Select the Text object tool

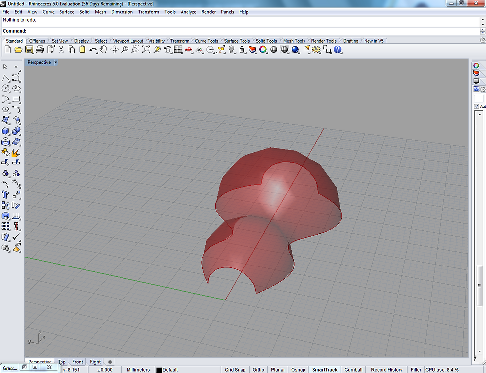[x=5, y=195]
